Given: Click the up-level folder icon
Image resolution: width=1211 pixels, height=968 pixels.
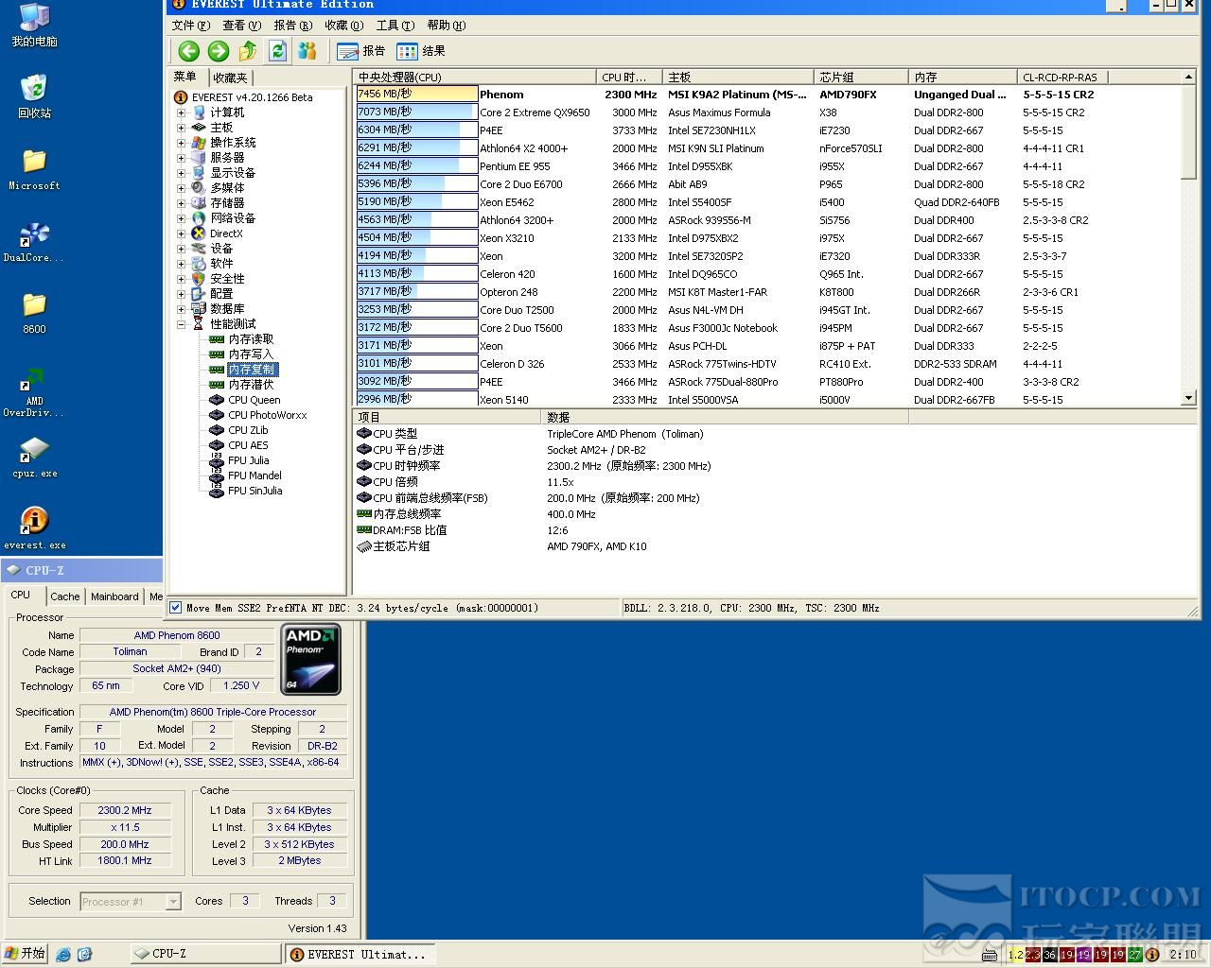Looking at the screenshot, I should pyautogui.click(x=248, y=51).
